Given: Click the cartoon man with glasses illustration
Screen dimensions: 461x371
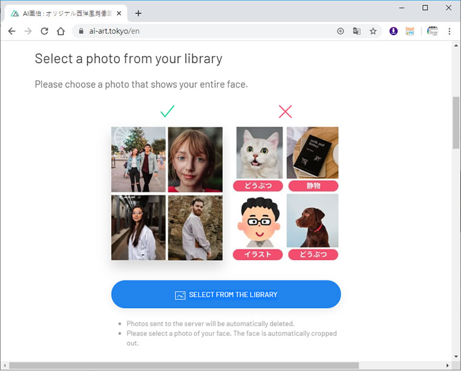Looking at the screenshot, I should tap(259, 222).
